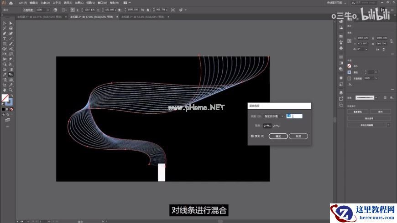The image size is (397, 223).
Task: Swap fill and stroke arrow in toolbar
Action: 11,96
